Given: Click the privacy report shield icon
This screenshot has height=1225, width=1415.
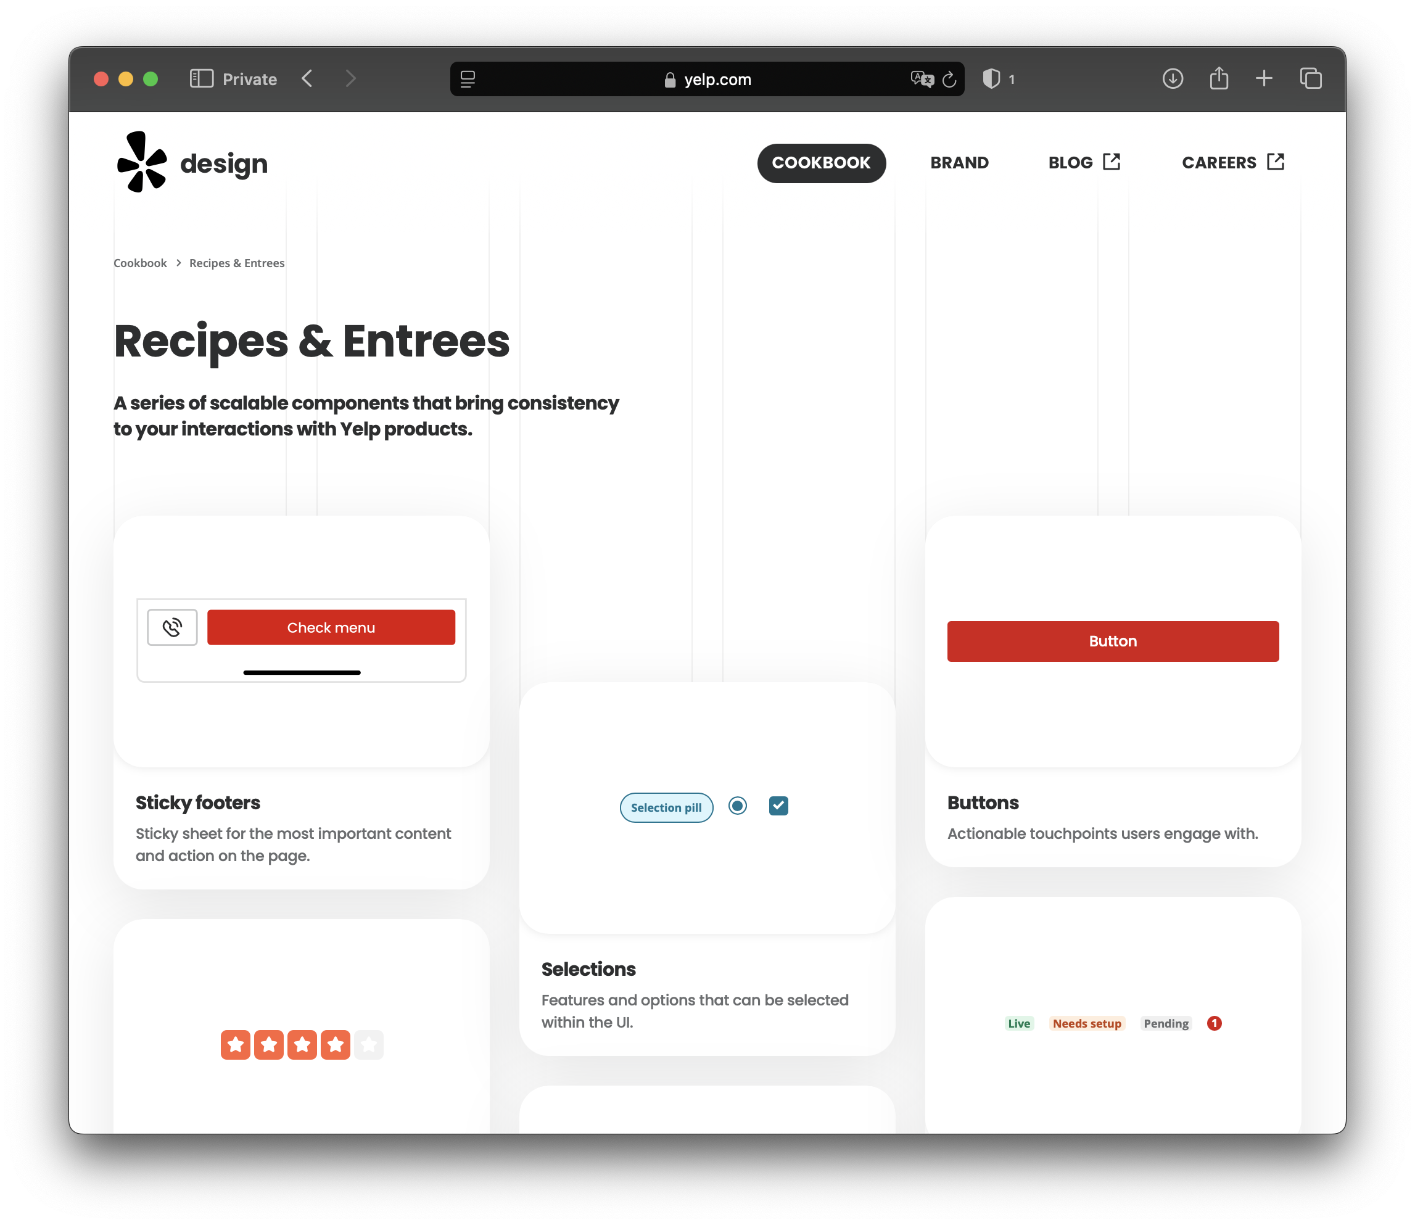Looking at the screenshot, I should pyautogui.click(x=991, y=78).
